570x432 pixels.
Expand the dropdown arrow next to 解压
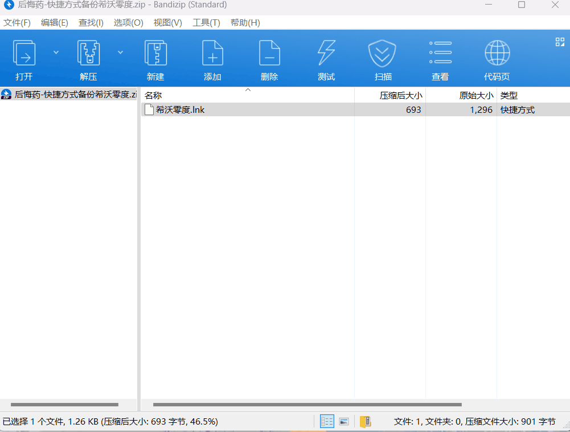coord(120,52)
